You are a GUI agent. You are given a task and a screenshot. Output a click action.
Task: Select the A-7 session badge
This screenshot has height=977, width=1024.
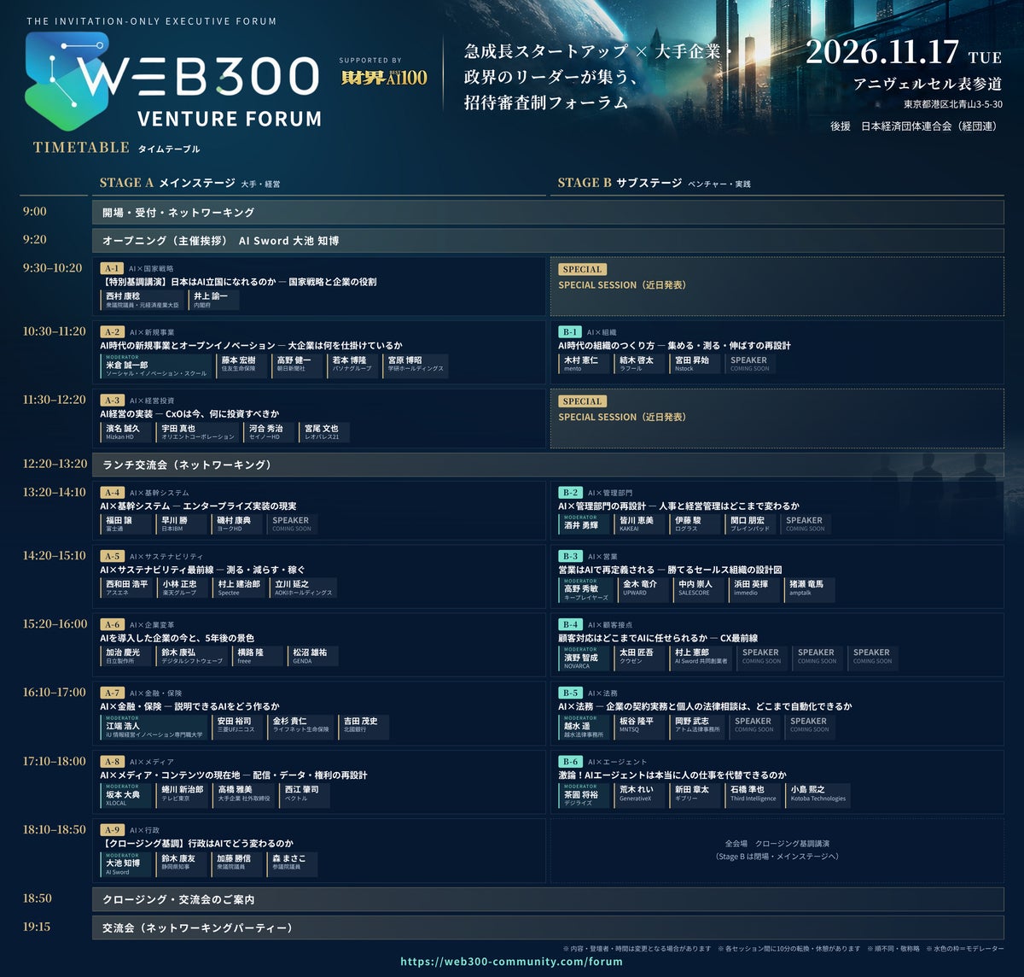(x=112, y=693)
